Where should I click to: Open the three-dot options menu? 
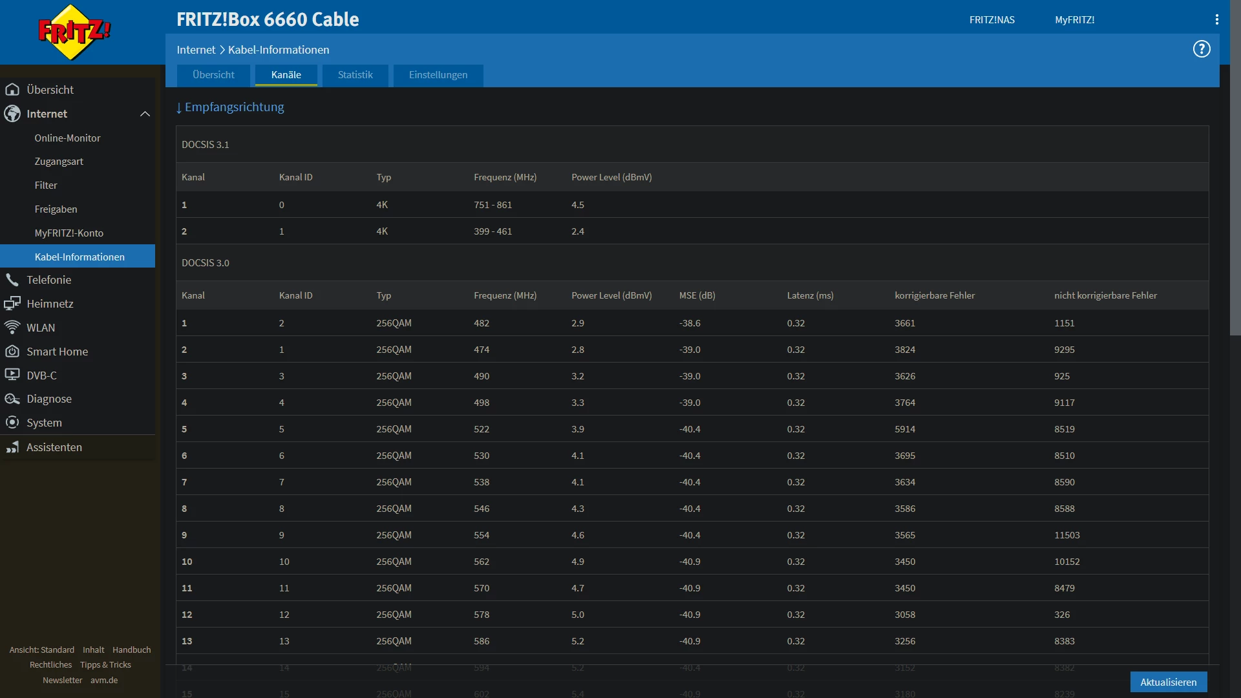[1216, 19]
